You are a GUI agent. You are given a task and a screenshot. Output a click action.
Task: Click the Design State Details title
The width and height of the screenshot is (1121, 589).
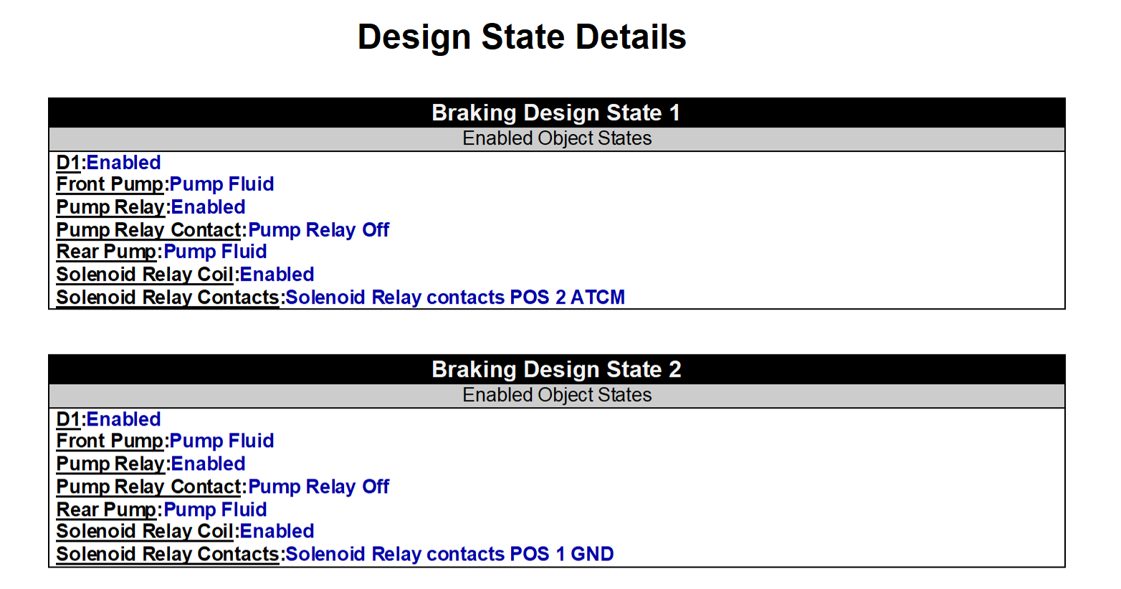click(x=522, y=37)
